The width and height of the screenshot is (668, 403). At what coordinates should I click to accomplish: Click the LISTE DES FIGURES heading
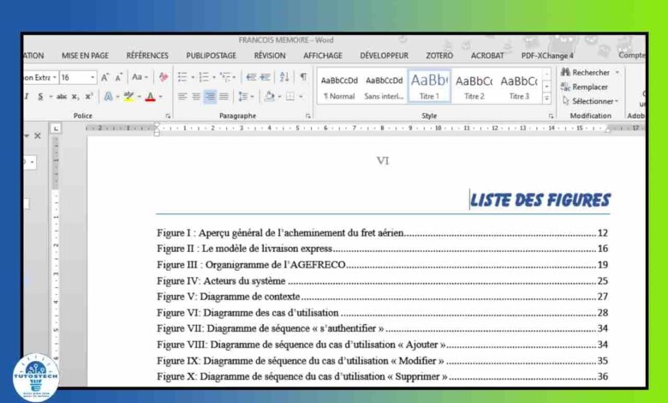540,200
